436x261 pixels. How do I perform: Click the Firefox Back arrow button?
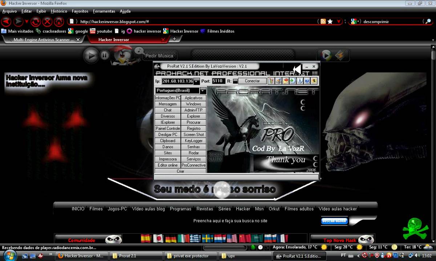6,21
